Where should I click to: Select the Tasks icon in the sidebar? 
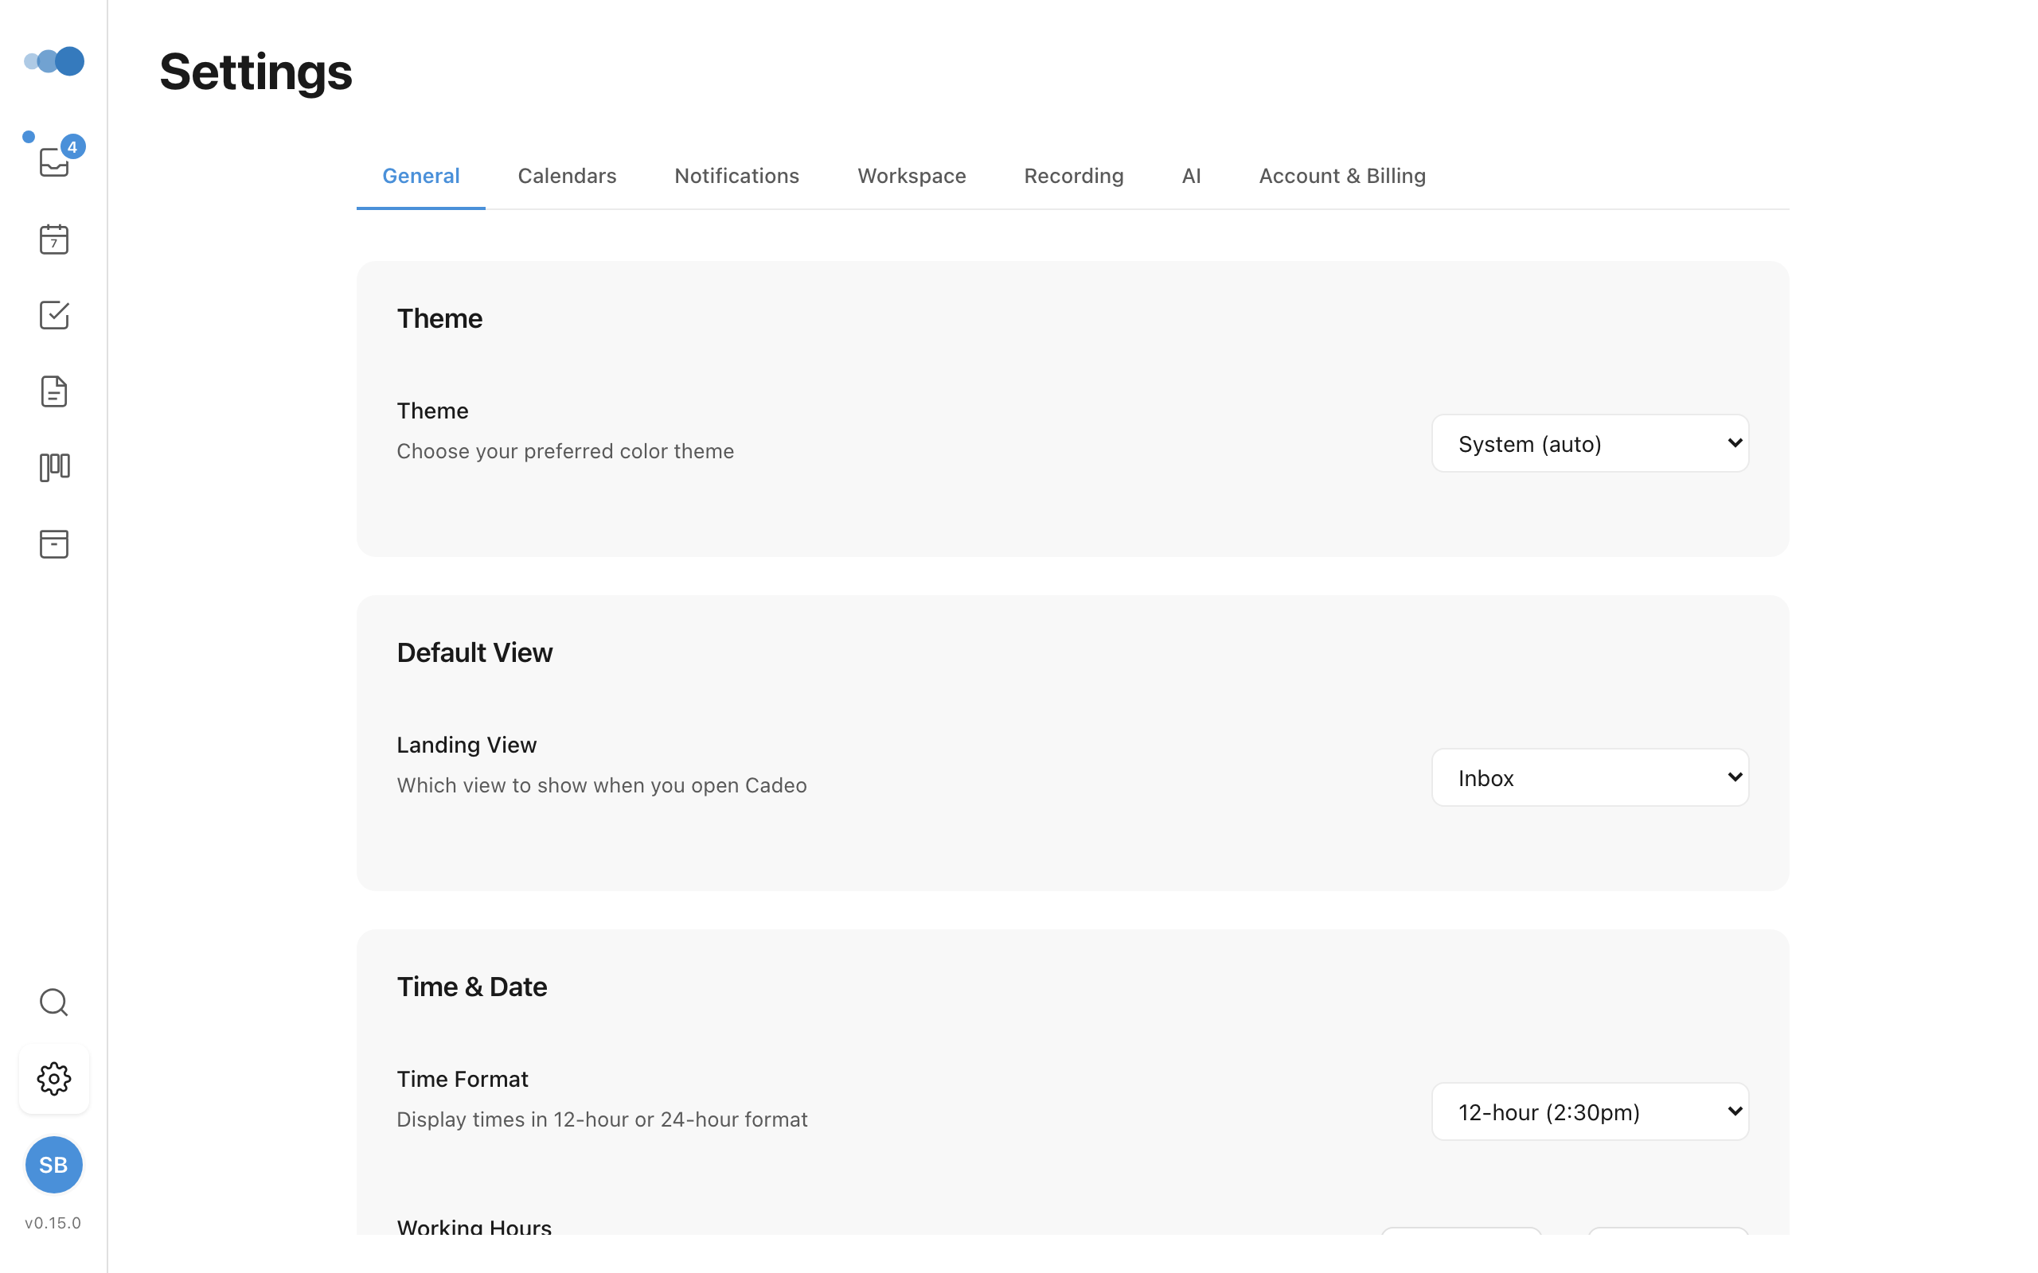pyautogui.click(x=54, y=315)
